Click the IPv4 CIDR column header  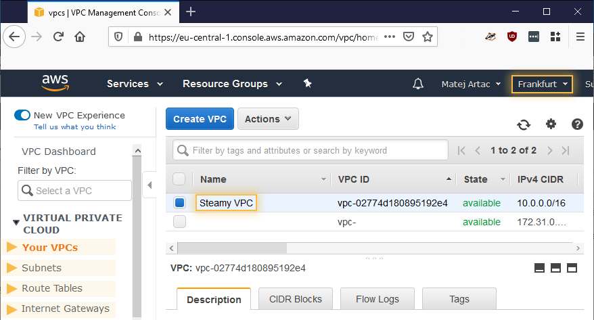pos(540,179)
